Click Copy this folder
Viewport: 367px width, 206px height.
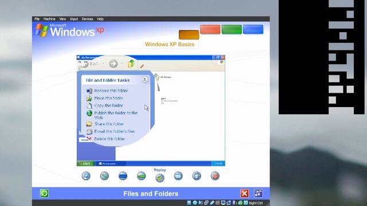coord(108,105)
